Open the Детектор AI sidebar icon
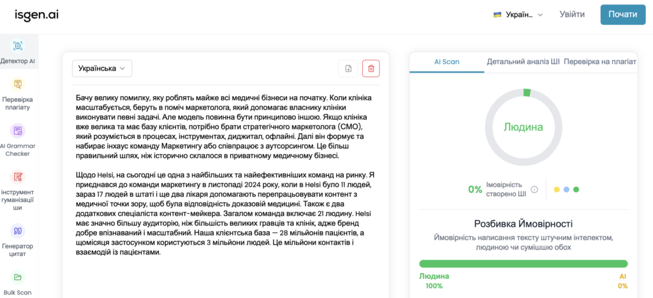Image resolution: width=653 pixels, height=298 pixels. coord(17,46)
